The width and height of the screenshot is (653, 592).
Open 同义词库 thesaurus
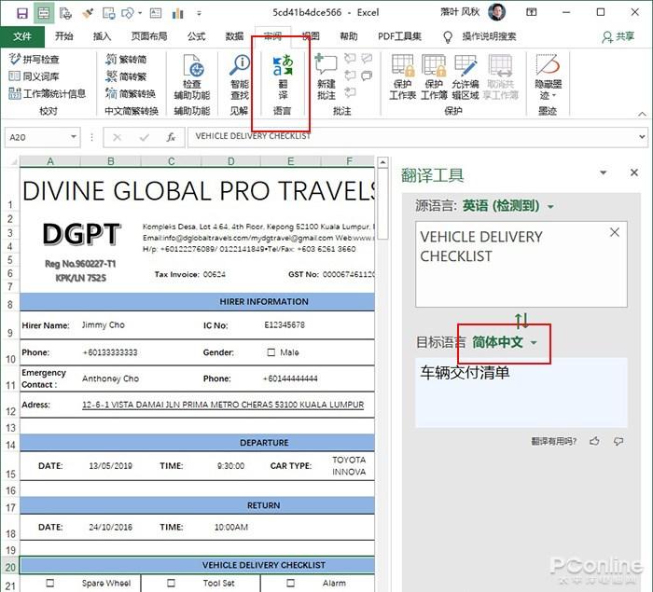pyautogui.click(x=34, y=76)
